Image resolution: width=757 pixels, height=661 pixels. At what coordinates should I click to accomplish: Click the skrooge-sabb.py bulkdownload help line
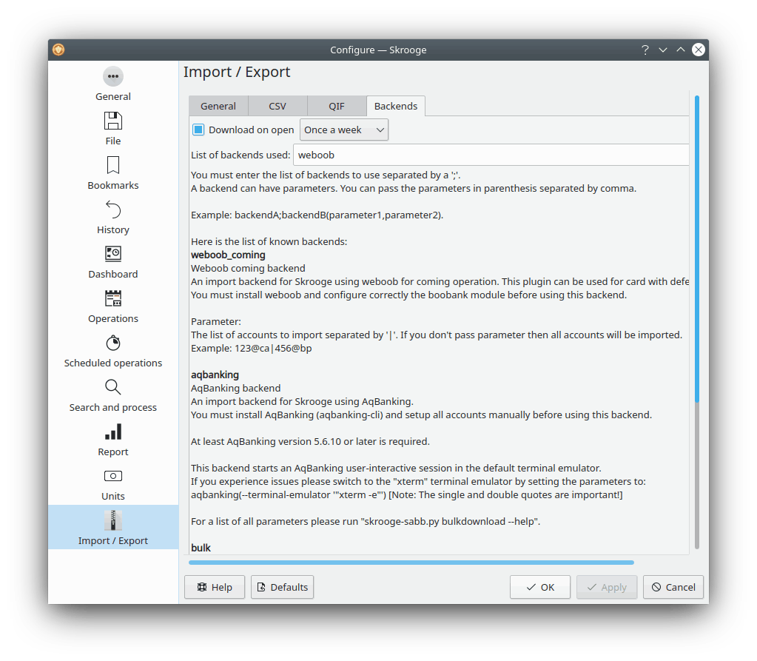366,521
